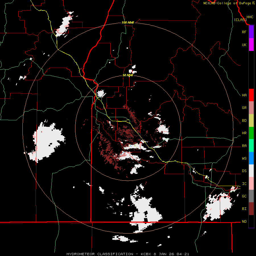Click the WS blue legend swatch
256x256 pixels.
[251, 158]
